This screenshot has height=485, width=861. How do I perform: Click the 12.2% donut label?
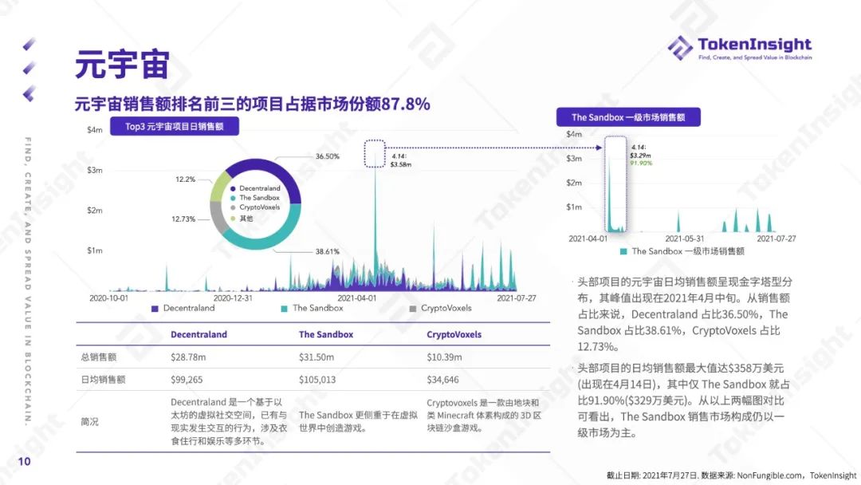185,179
